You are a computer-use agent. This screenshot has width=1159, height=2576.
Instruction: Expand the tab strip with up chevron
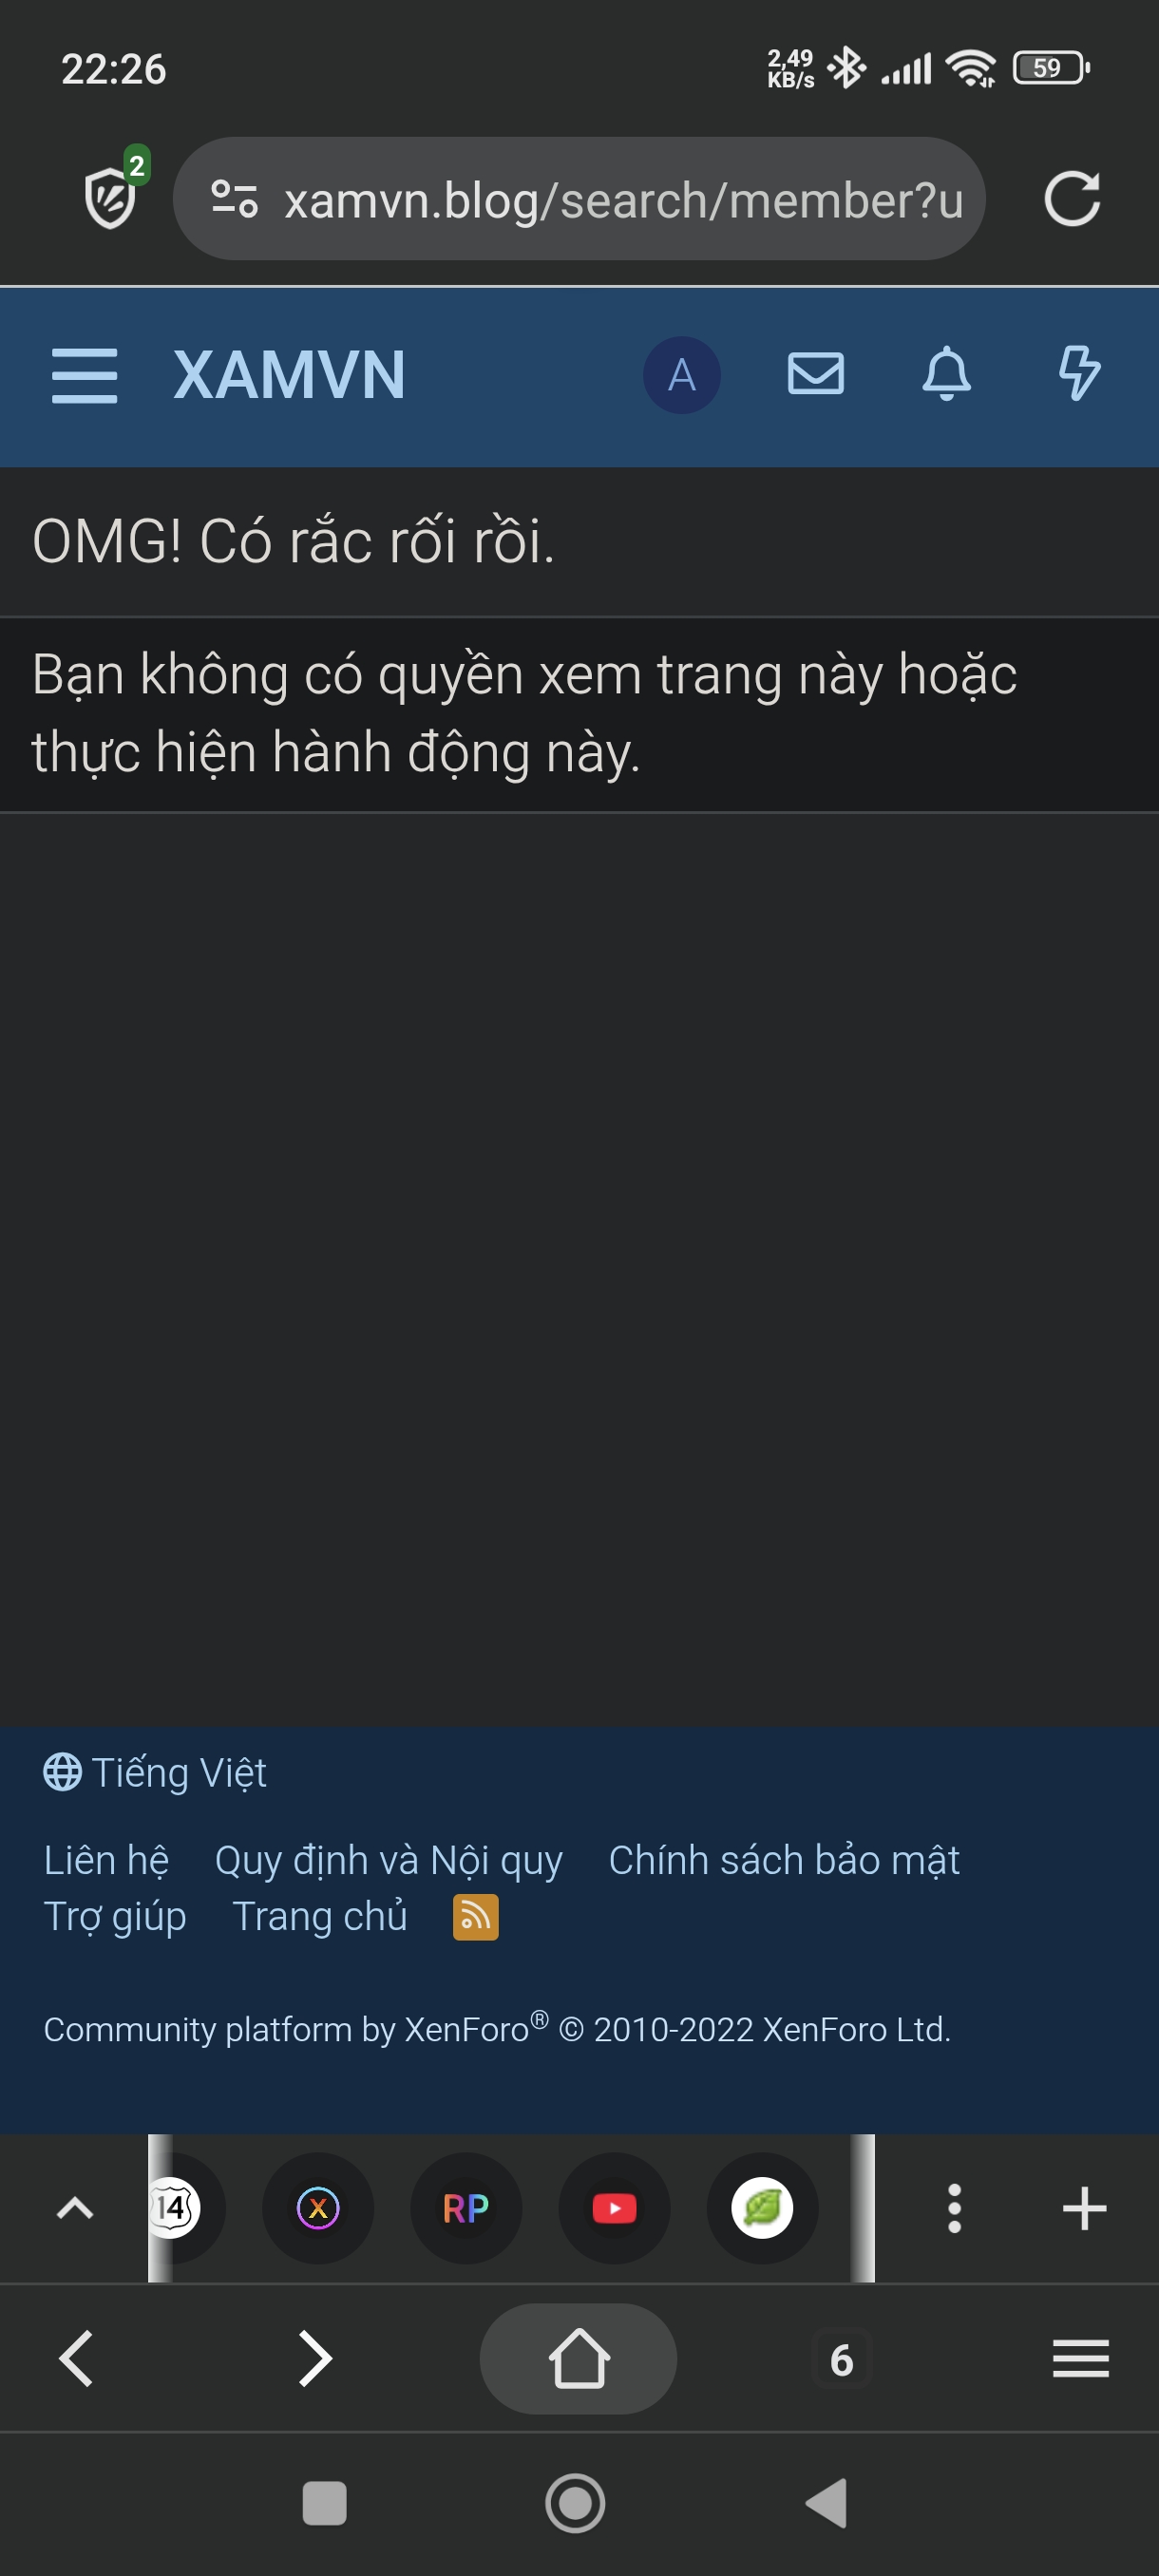pyautogui.click(x=75, y=2208)
